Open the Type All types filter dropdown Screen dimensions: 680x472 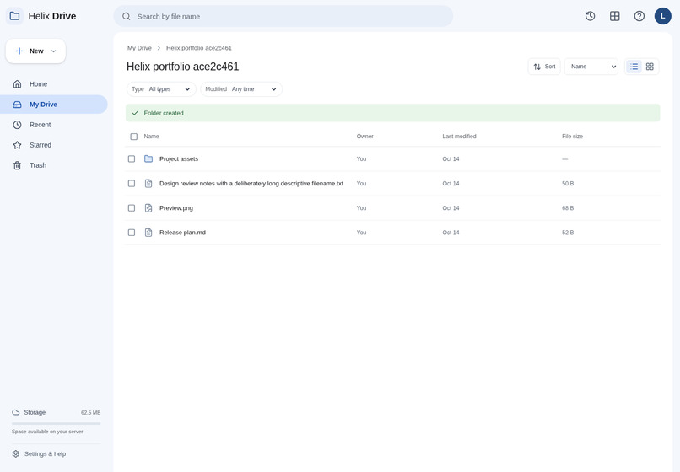161,89
